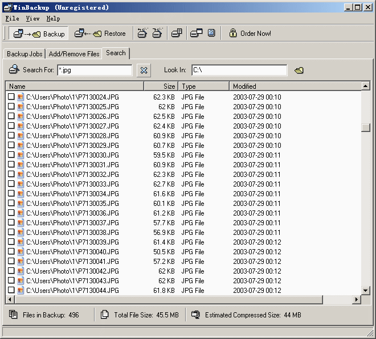
Task: Click the drive-with-window toolbar icon
Action: (196, 33)
